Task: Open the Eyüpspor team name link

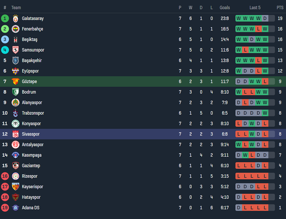Action: [30, 71]
